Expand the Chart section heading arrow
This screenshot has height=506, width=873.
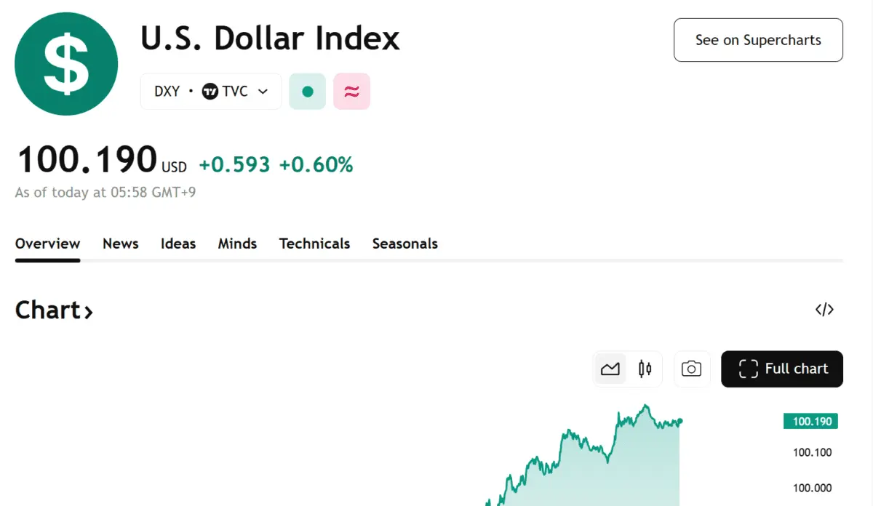click(x=89, y=313)
